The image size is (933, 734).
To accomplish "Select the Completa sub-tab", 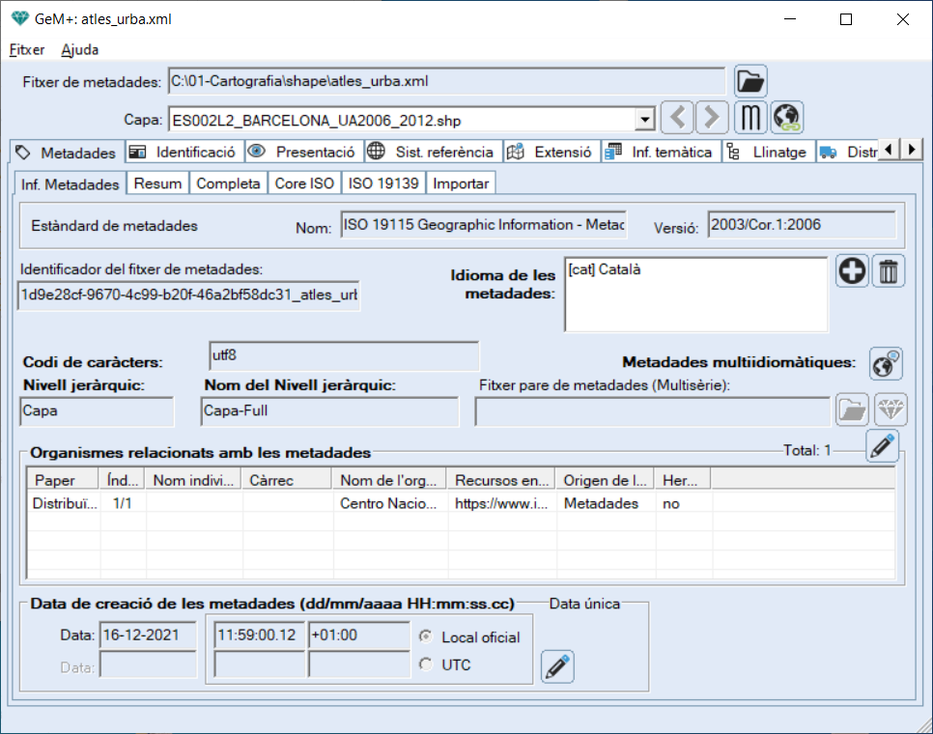I will coord(229,183).
